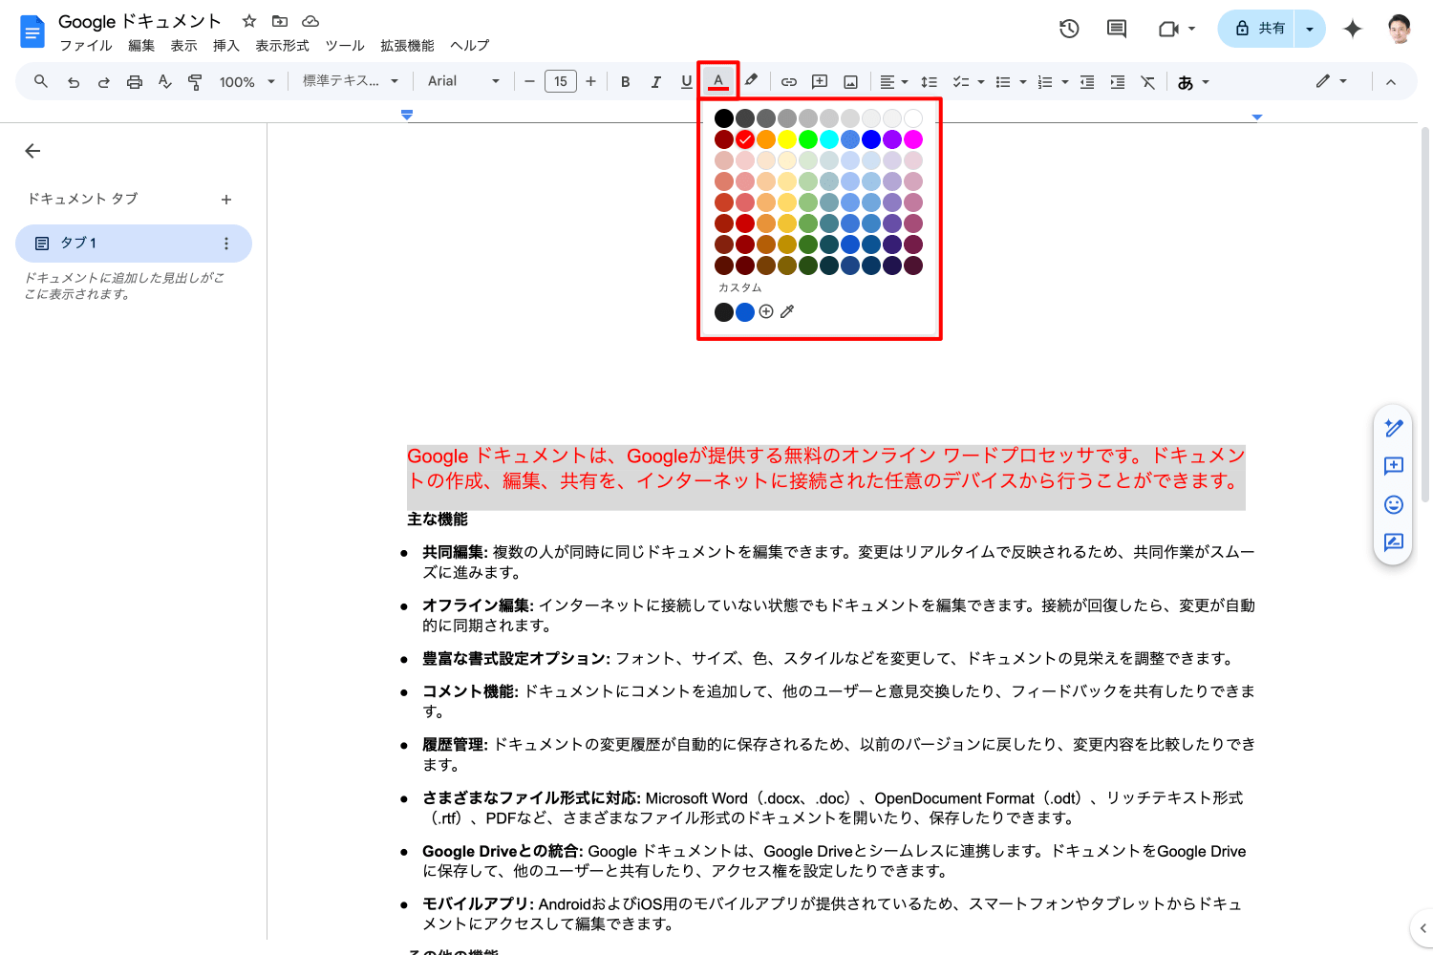Image resolution: width=1433 pixels, height=955 pixels.
Task: Open options for タブ 1
Action: point(226,244)
